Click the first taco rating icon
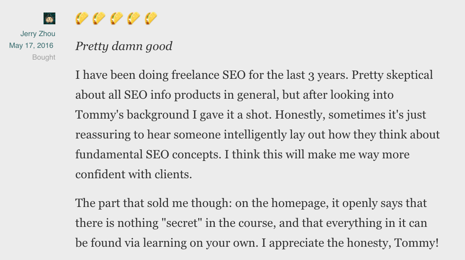The width and height of the screenshot is (465, 260). pyautogui.click(x=82, y=18)
